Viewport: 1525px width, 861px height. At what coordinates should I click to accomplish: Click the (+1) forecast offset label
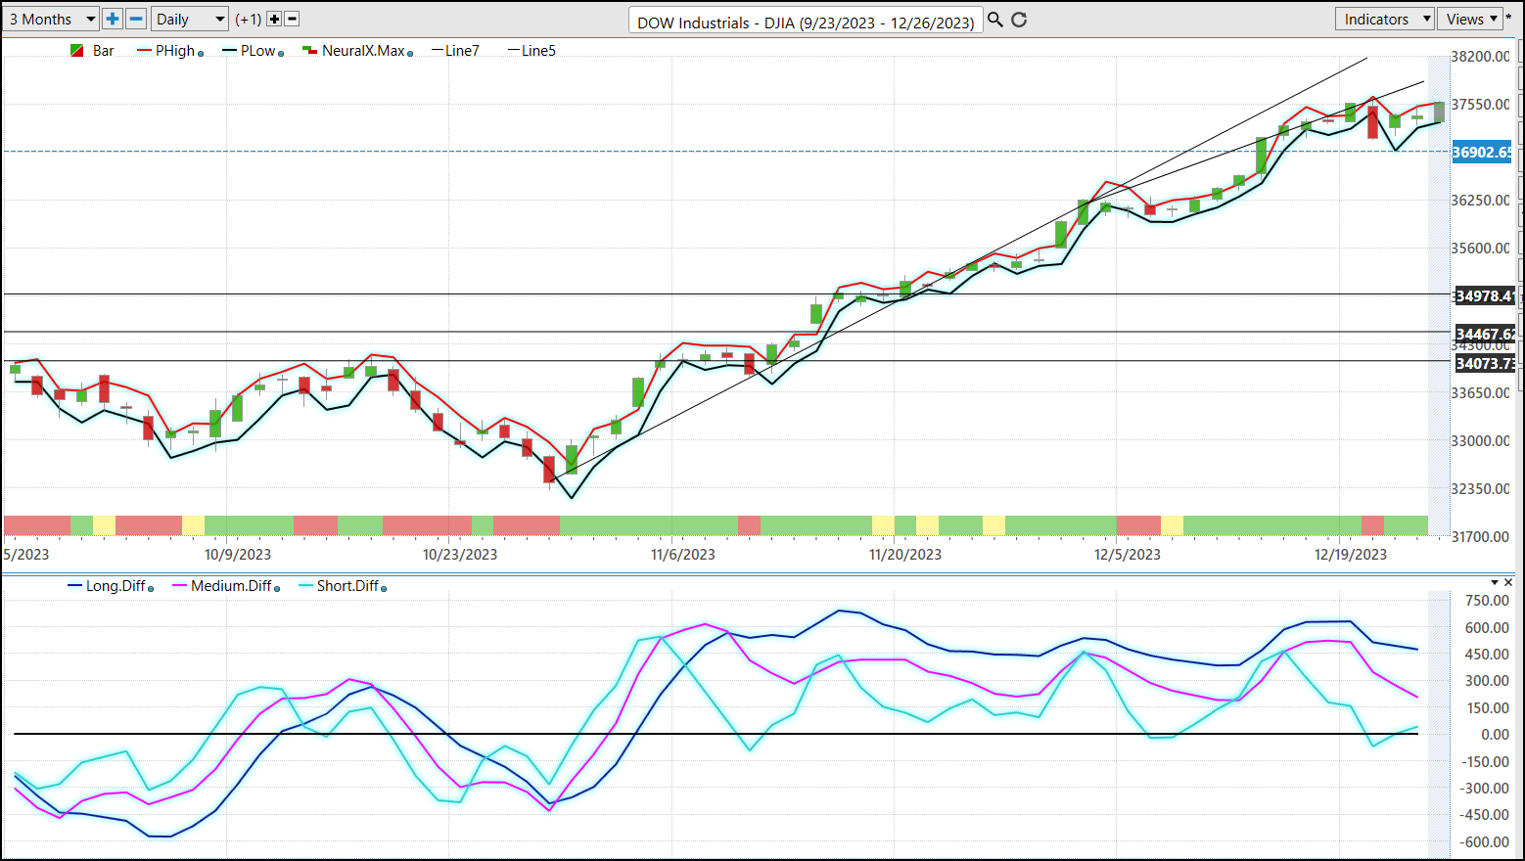click(x=249, y=20)
